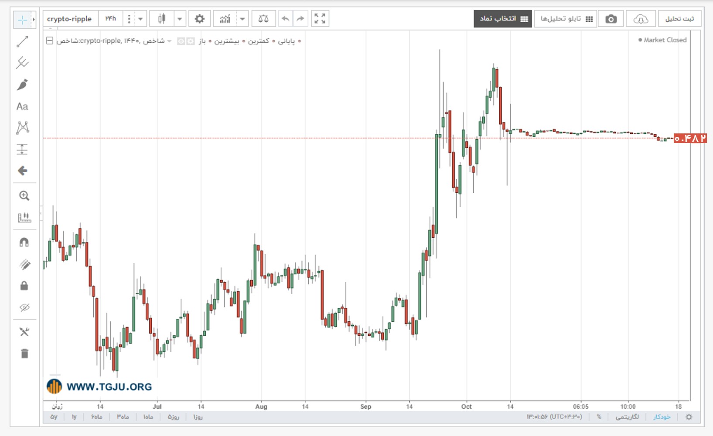The image size is (713, 436).
Task: Toggle magnet mode for drawings
Action: tap(24, 242)
